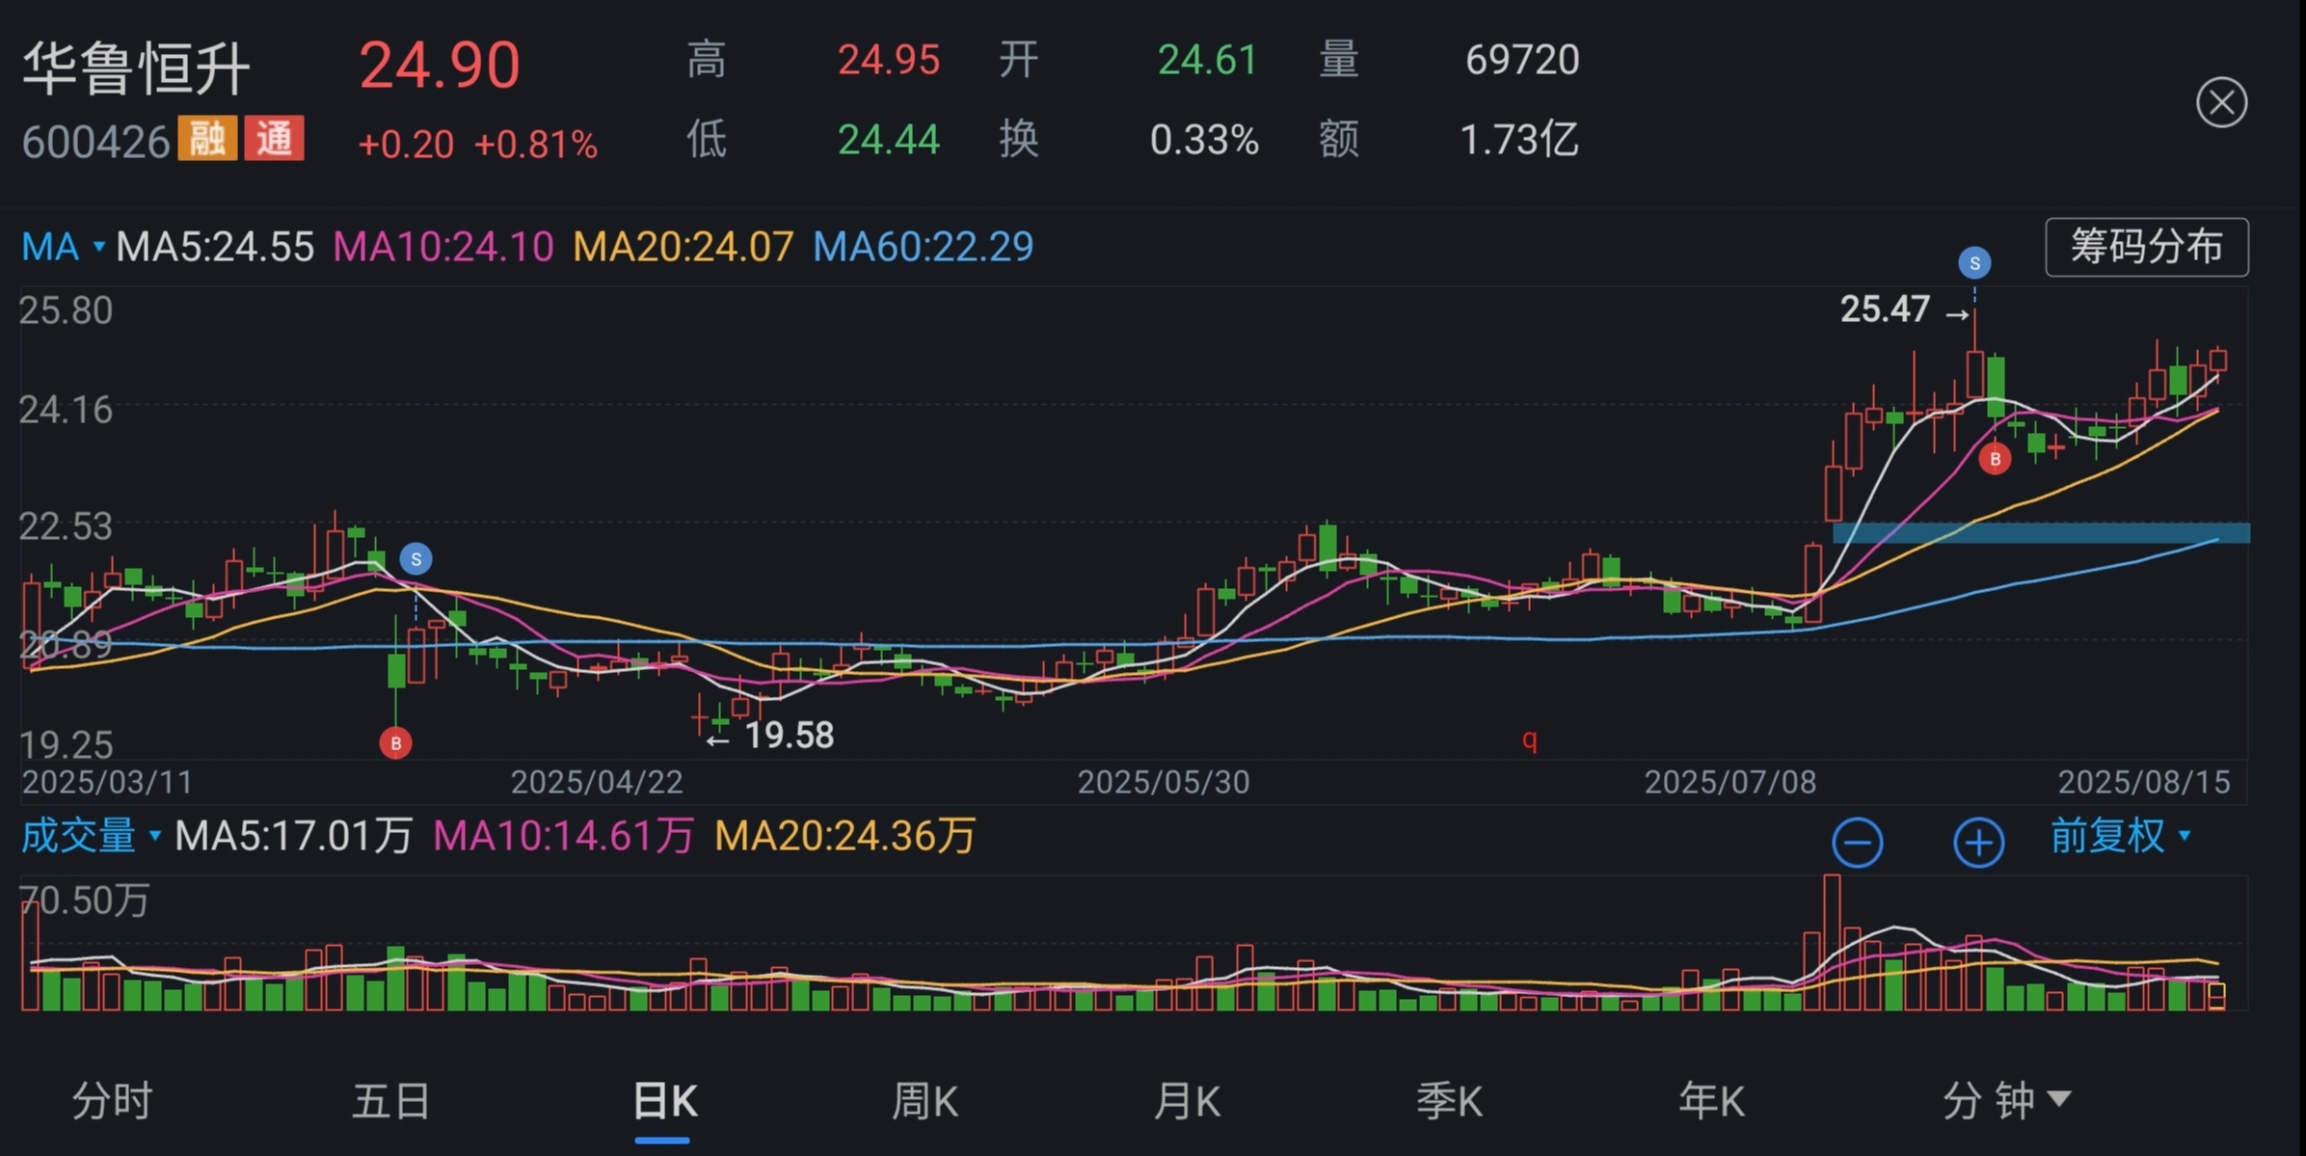Tap the MA20:24.07 indicator label
The image size is (2306, 1156).
tap(683, 247)
